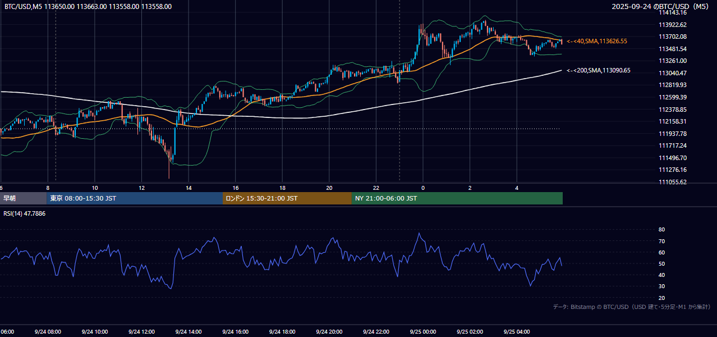Screen dimensions: 717x337
Task: Click price axis label 113261.00
Action: [x=673, y=61]
